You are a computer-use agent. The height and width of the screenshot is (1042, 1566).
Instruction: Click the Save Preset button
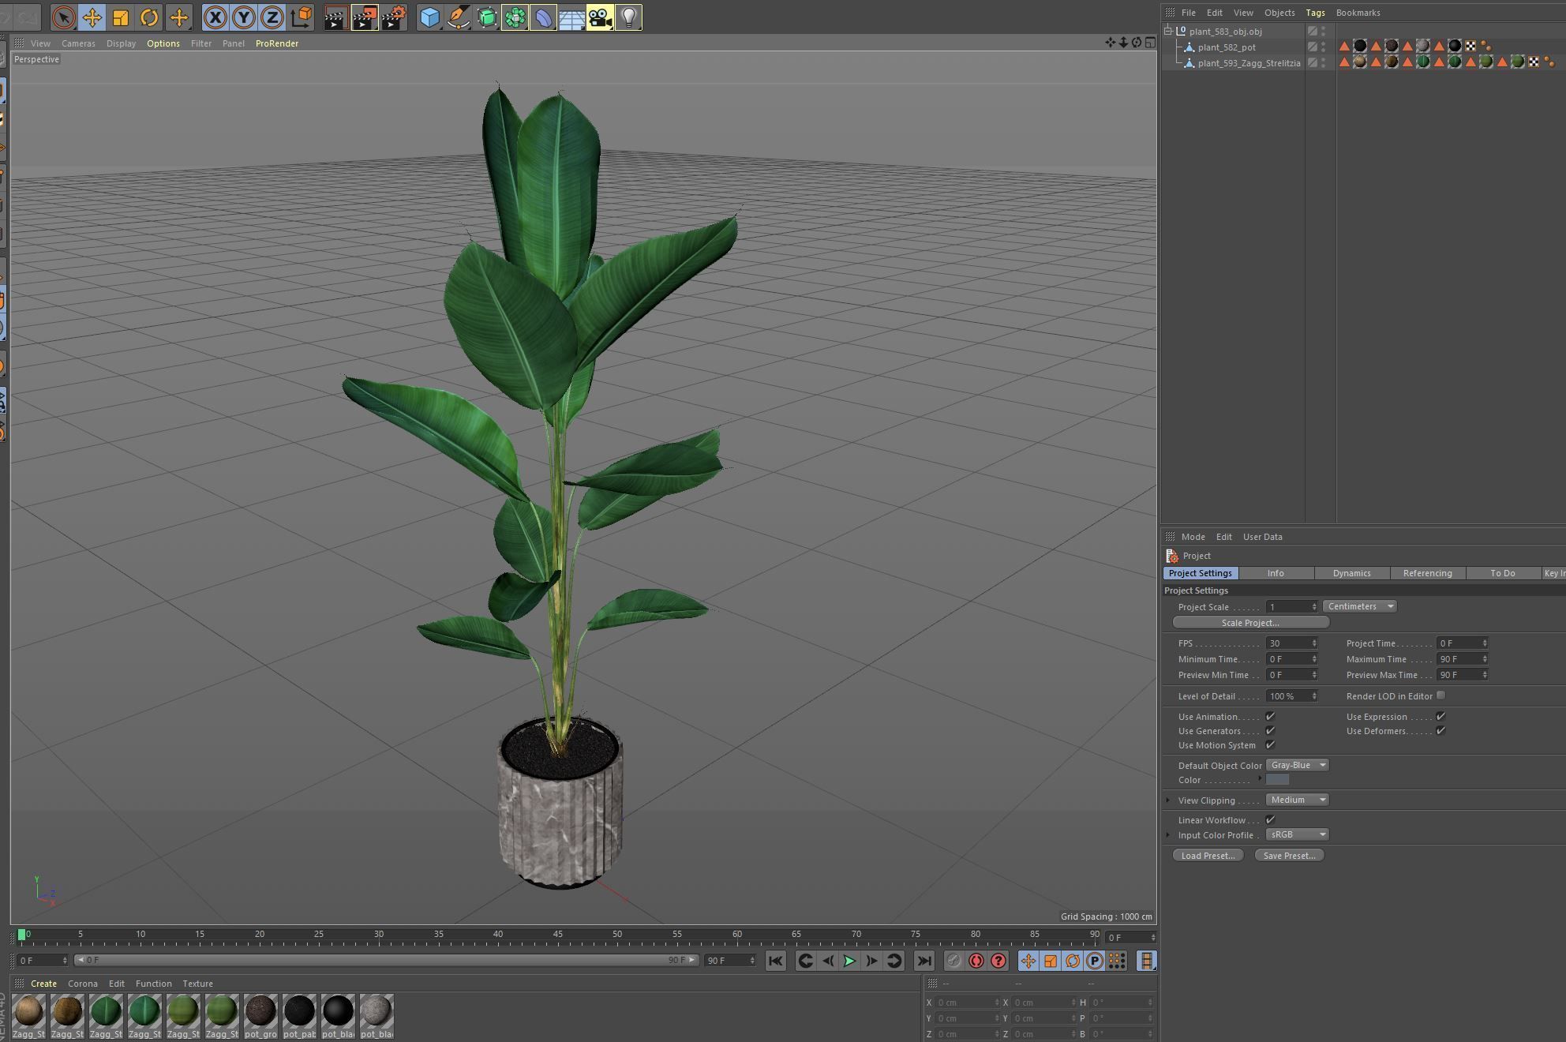point(1288,856)
